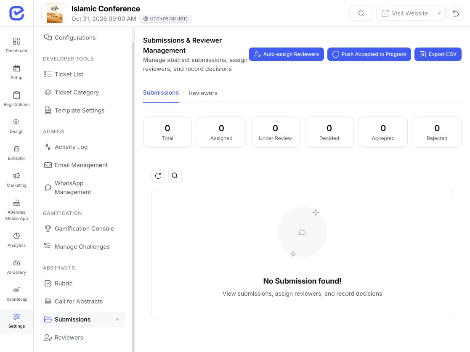Click the undo/back arrow button
This screenshot has height=352, width=470.
coord(456,13)
